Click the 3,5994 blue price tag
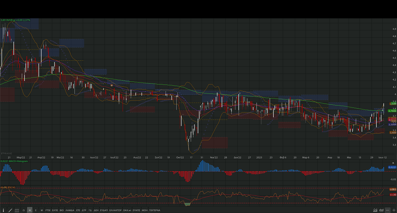 pos(392,125)
